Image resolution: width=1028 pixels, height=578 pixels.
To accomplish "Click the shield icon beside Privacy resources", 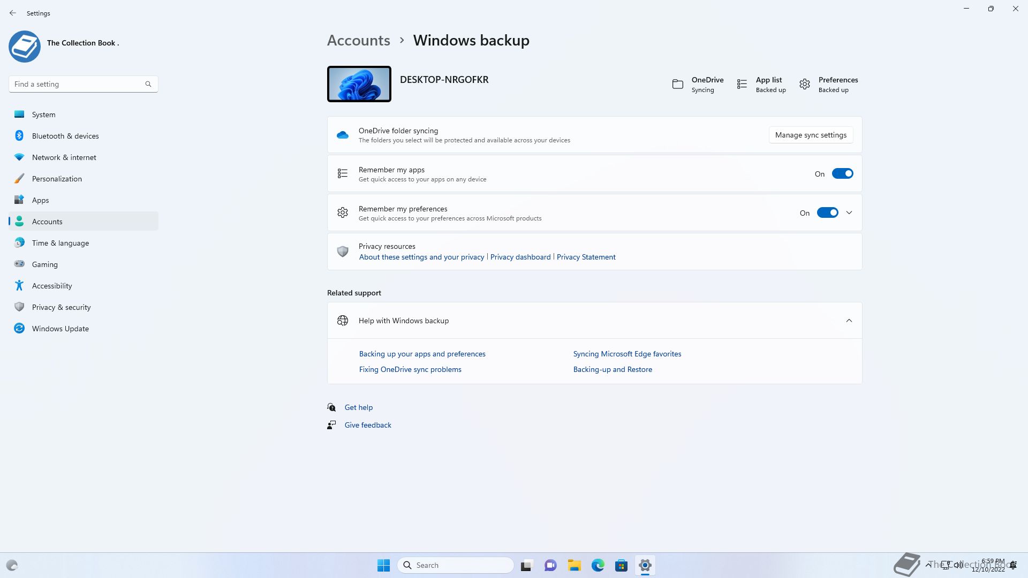I will click(343, 251).
